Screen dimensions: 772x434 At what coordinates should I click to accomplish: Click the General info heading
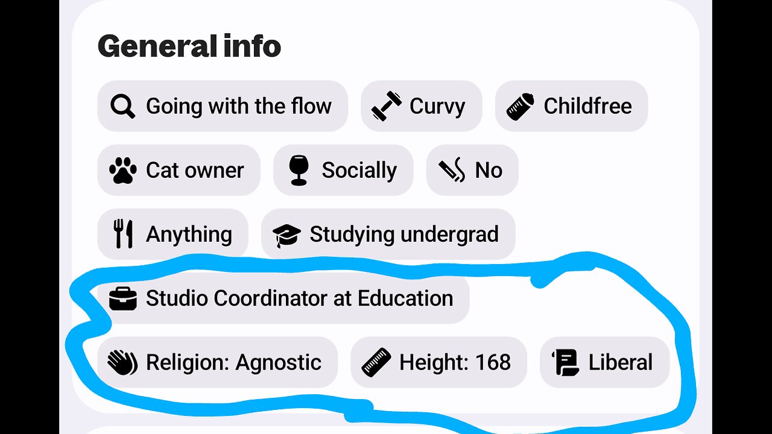click(x=189, y=46)
